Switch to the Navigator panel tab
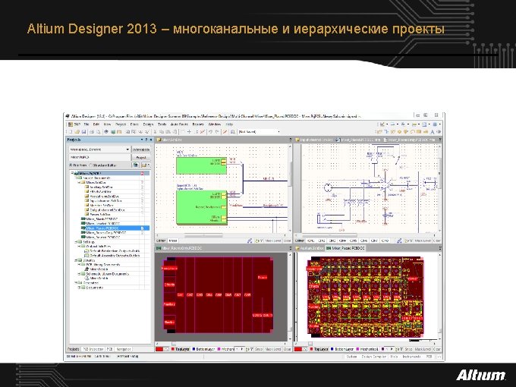516x387 pixels. (x=124, y=349)
